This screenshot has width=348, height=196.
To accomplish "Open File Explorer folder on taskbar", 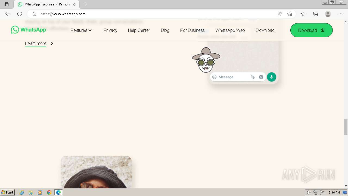I will (31, 192).
